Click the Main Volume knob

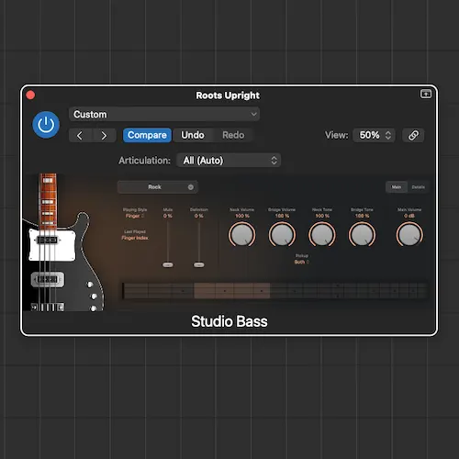409,235
